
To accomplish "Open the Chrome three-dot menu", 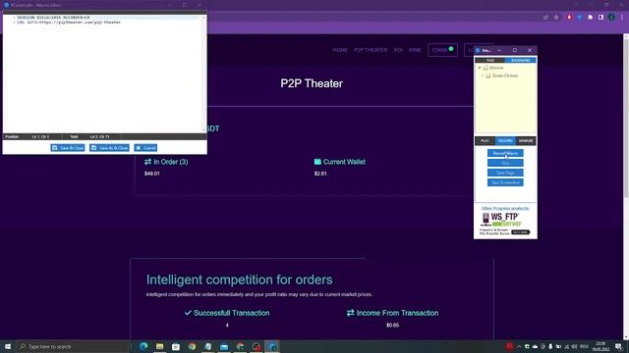I will 622,18.
